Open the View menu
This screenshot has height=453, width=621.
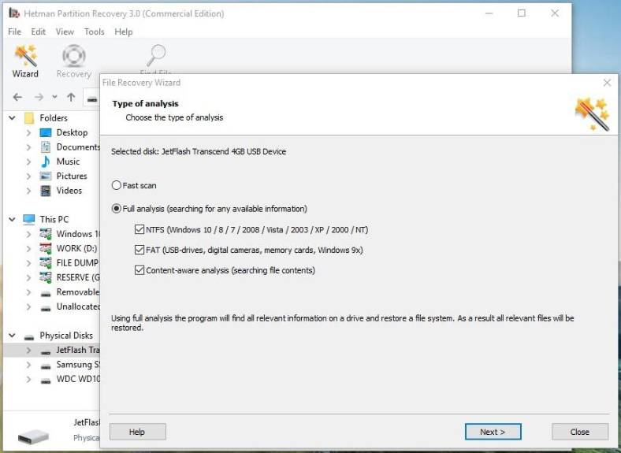[x=65, y=32]
